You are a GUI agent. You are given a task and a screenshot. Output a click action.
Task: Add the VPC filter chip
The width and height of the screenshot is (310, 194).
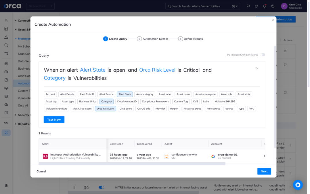(252, 109)
